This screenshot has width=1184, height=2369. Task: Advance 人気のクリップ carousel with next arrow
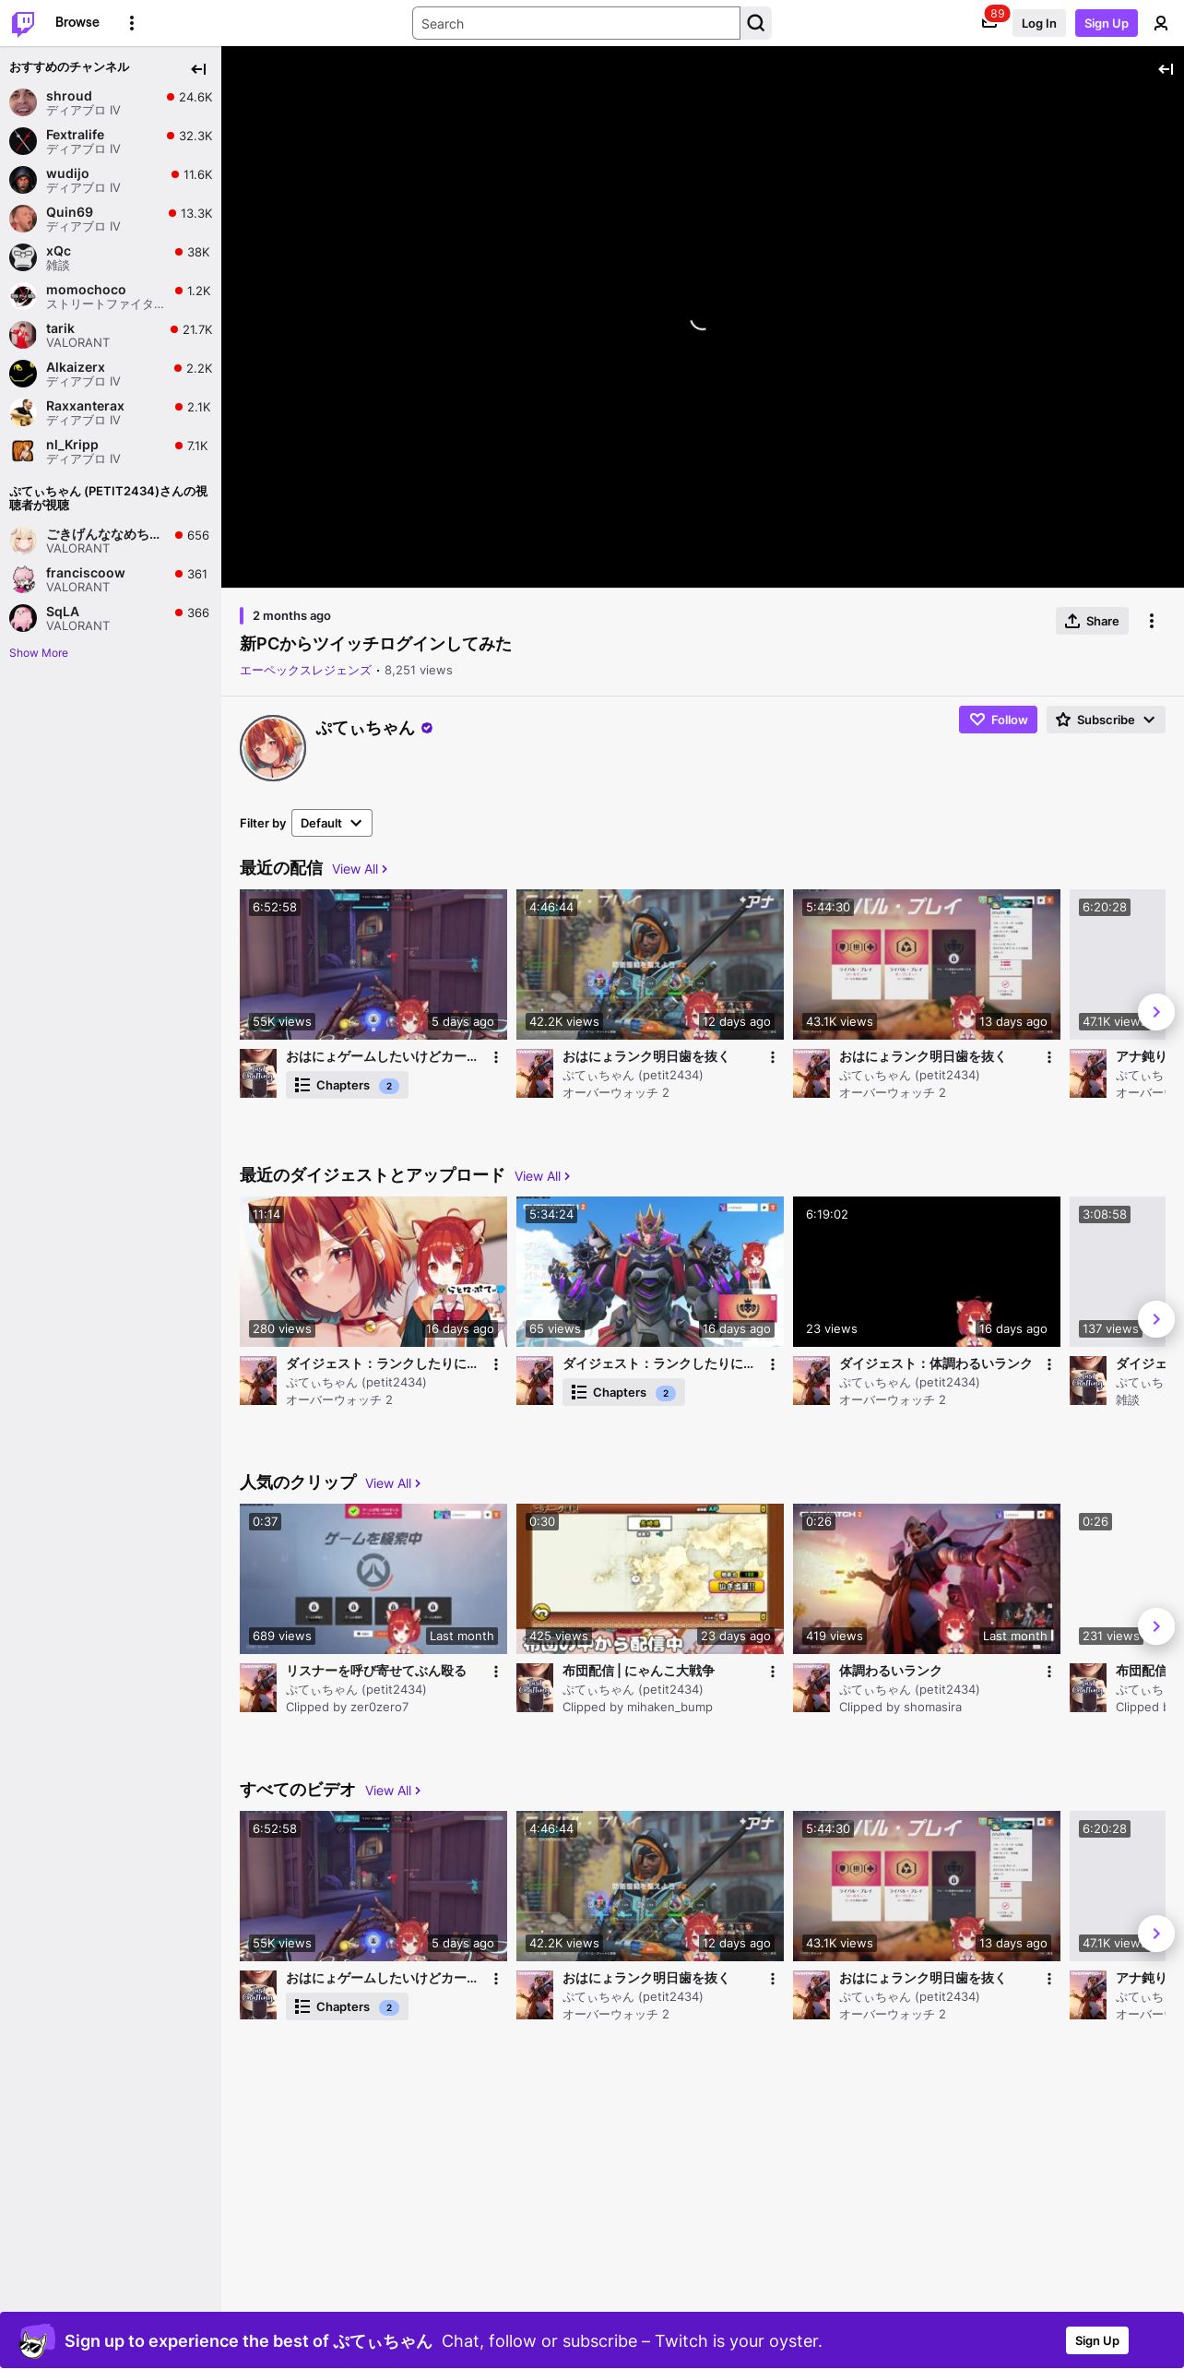(1156, 1626)
